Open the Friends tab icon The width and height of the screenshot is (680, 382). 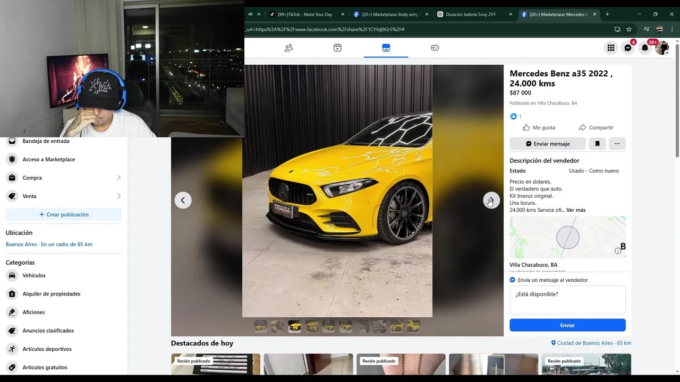[x=288, y=48]
